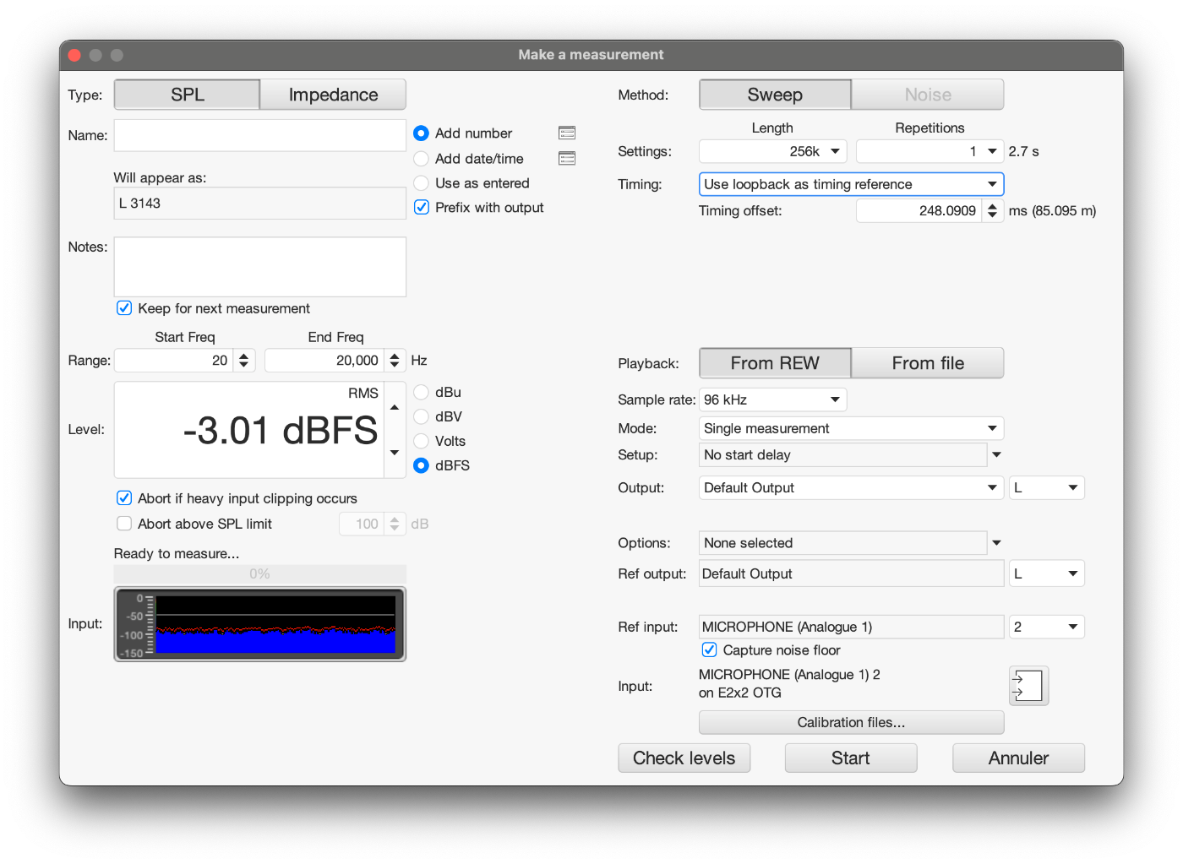Image resolution: width=1183 pixels, height=864 pixels.
Task: Open the Repetitions dropdown
Action: point(929,151)
